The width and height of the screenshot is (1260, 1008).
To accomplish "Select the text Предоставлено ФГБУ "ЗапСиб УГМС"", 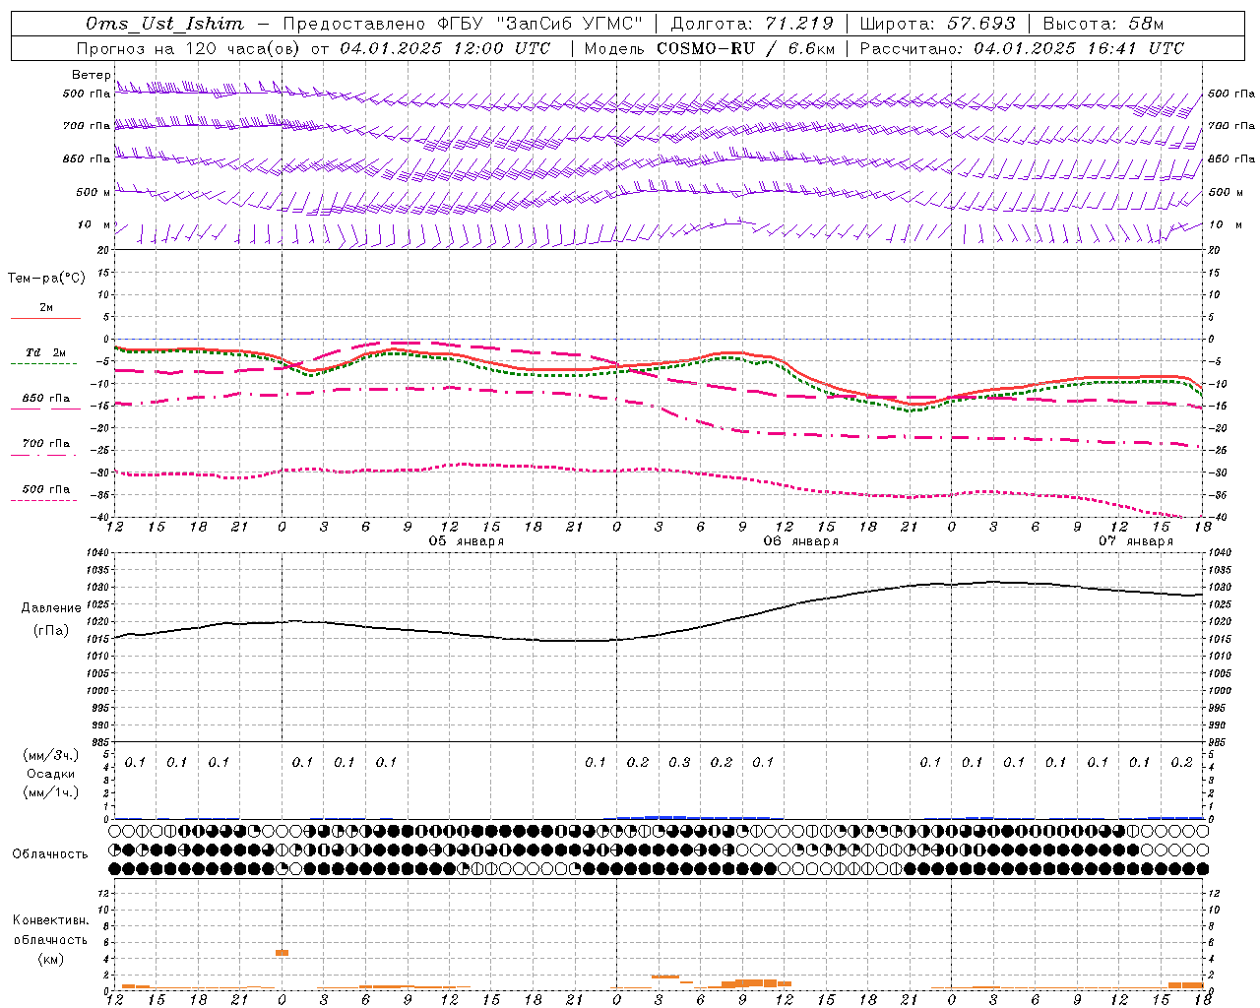I will pos(463,23).
